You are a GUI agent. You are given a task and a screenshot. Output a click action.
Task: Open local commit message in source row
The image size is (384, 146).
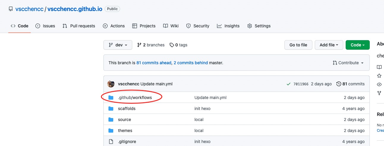pyautogui.click(x=199, y=120)
